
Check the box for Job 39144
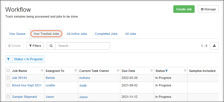(8, 78)
